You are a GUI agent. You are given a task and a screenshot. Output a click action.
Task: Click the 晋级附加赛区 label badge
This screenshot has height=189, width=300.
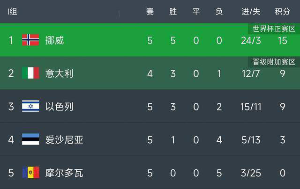[x=274, y=62]
